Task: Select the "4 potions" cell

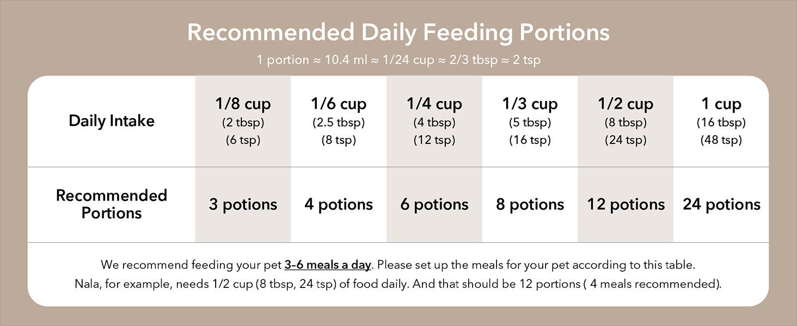Action: 339,205
